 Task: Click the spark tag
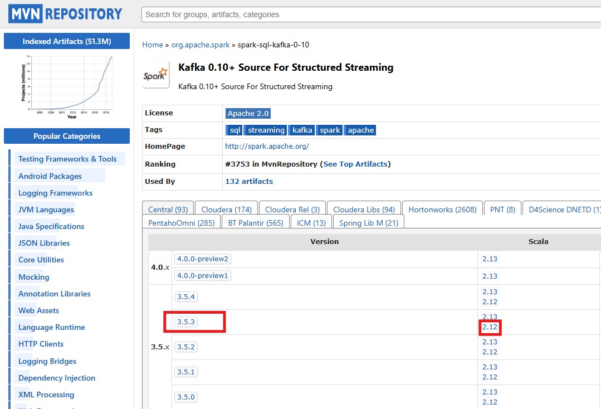click(x=330, y=130)
